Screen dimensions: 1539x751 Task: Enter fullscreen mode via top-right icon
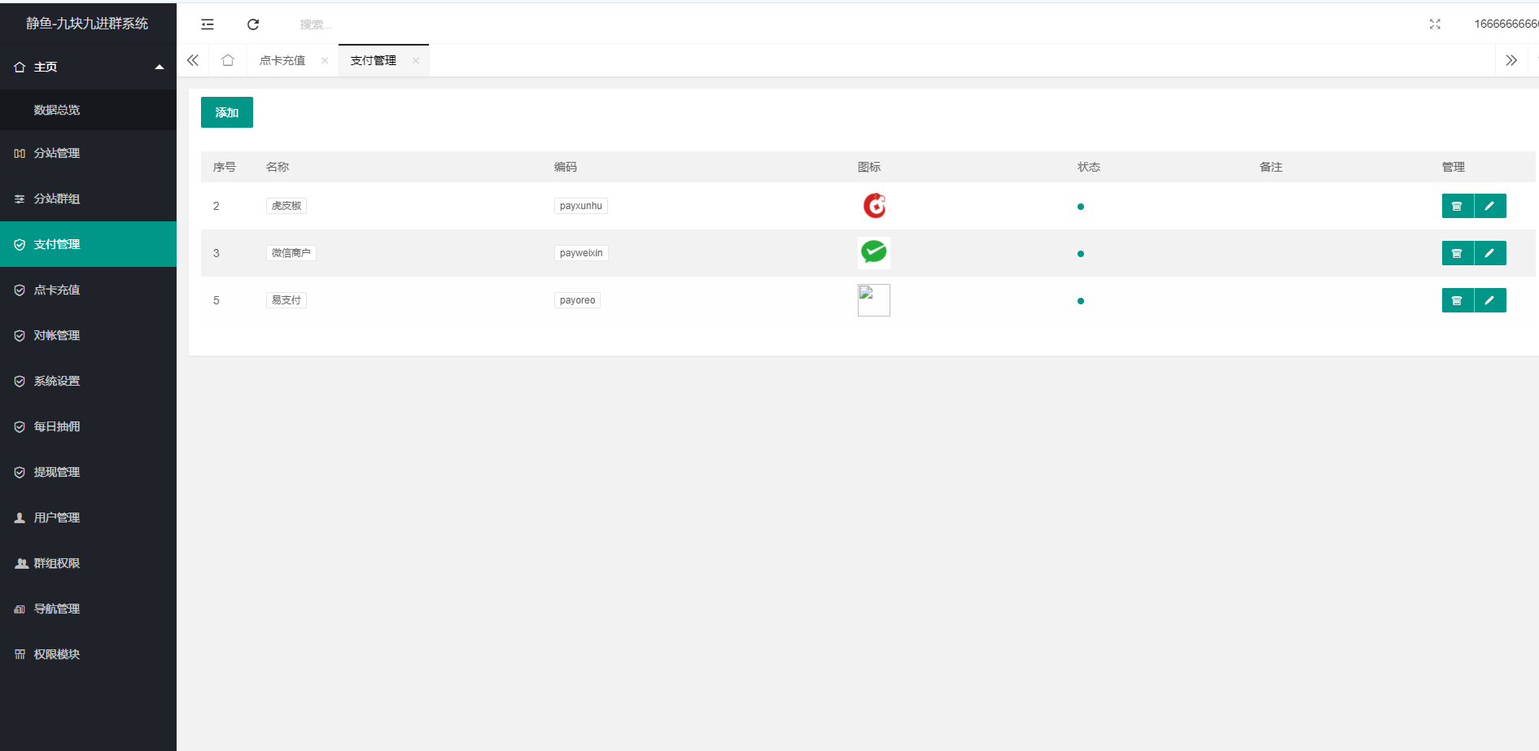coord(1435,24)
